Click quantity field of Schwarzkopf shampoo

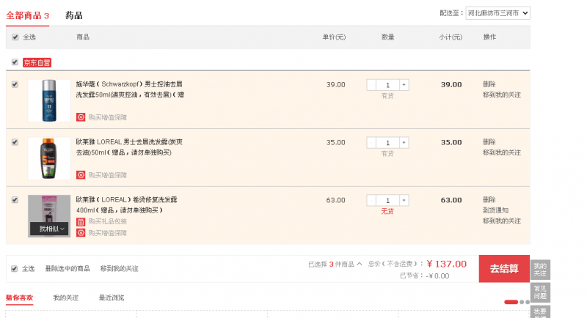(x=387, y=85)
